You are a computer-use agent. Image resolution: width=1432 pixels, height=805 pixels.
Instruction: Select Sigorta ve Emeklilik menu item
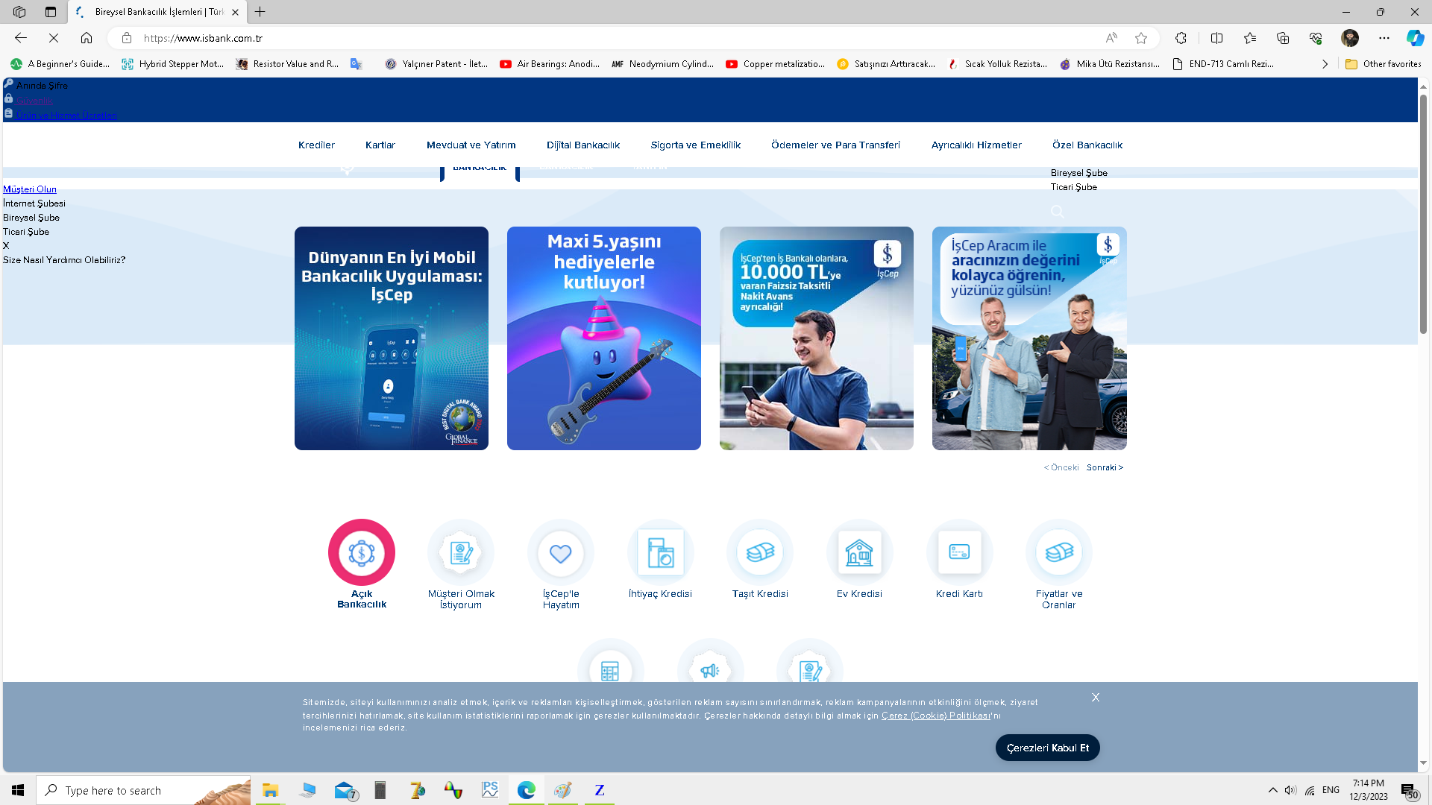[x=695, y=145]
